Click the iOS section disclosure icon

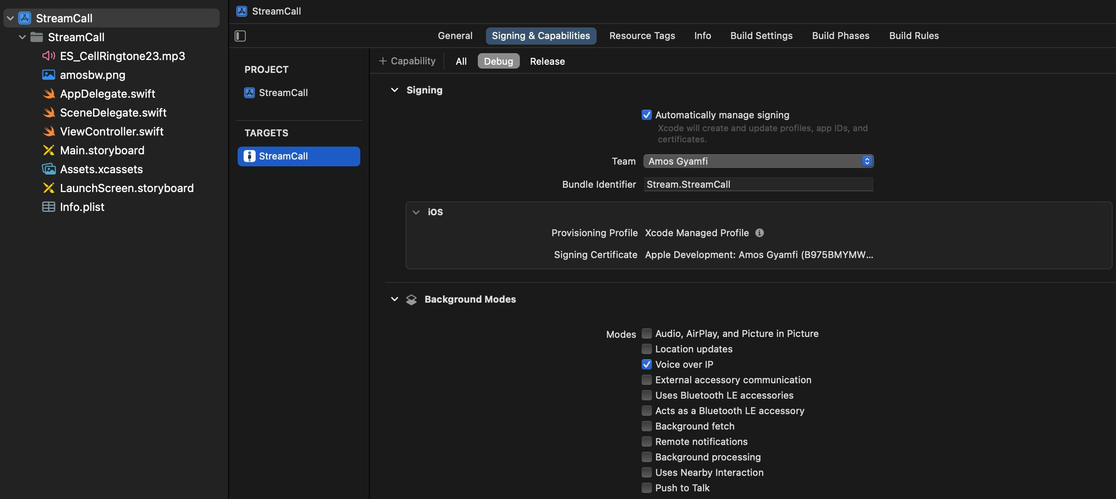tap(416, 211)
